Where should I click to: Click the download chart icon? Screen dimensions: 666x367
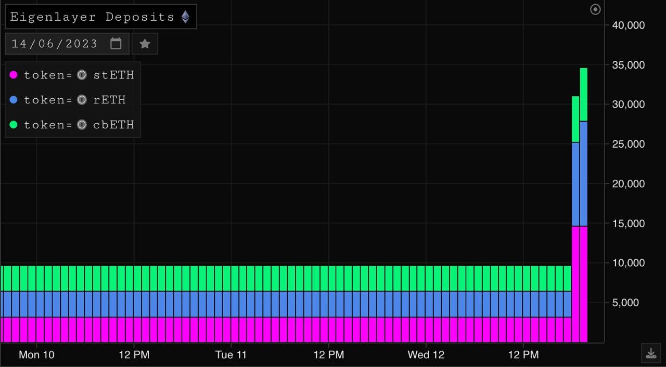[651, 353]
